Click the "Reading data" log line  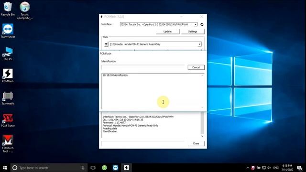[x=110, y=129]
